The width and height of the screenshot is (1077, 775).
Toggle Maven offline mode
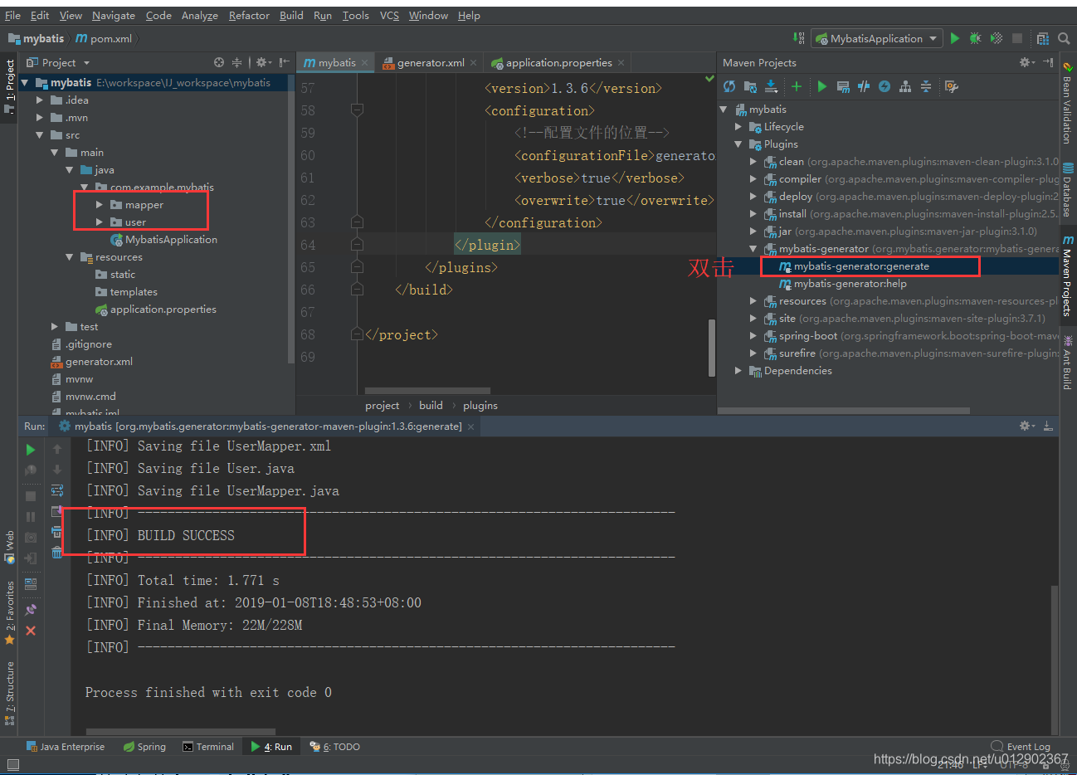tap(864, 86)
